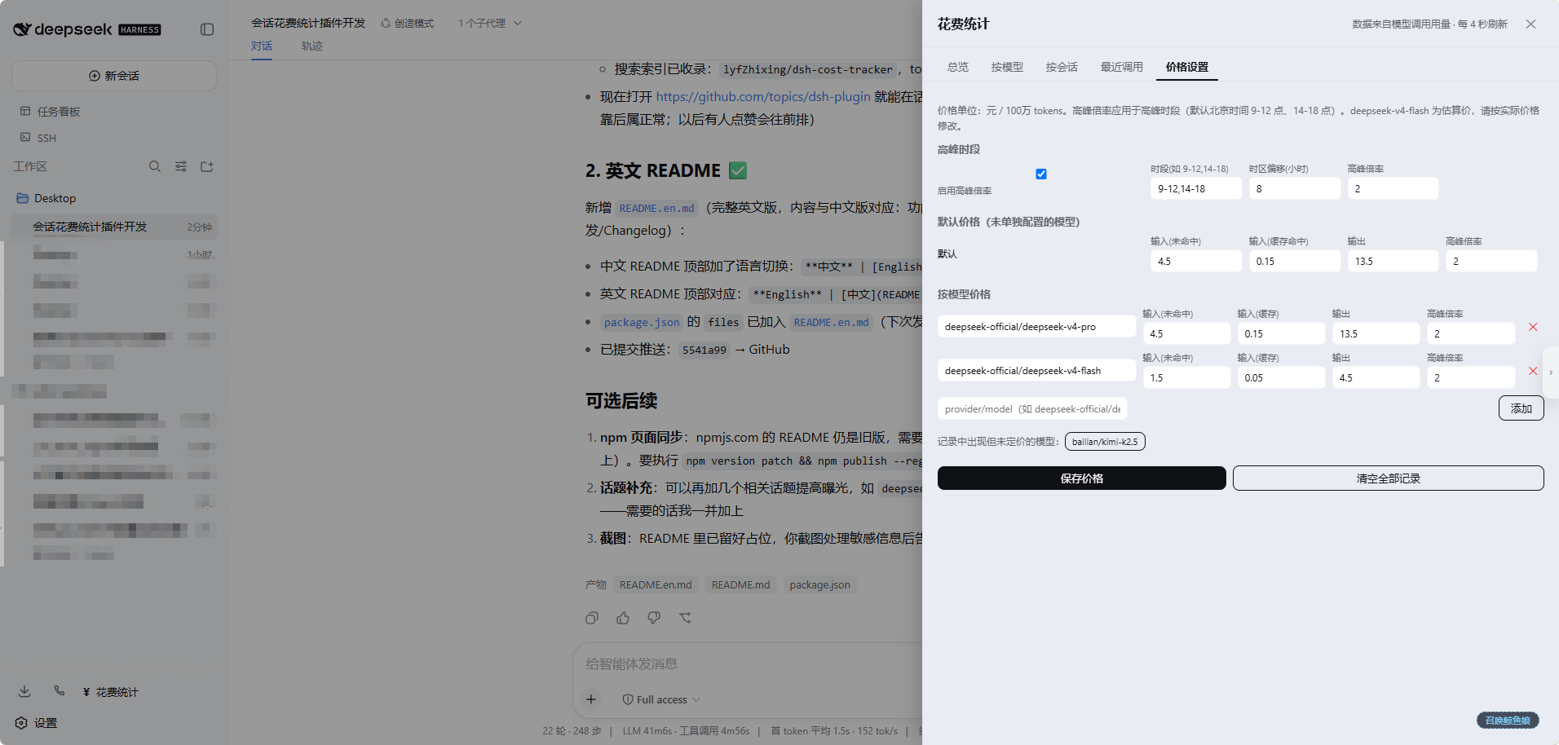The height and width of the screenshot is (745, 1559).
Task: Open conversation 会话花费统计插件开发 in sidebar
Action: tap(114, 227)
